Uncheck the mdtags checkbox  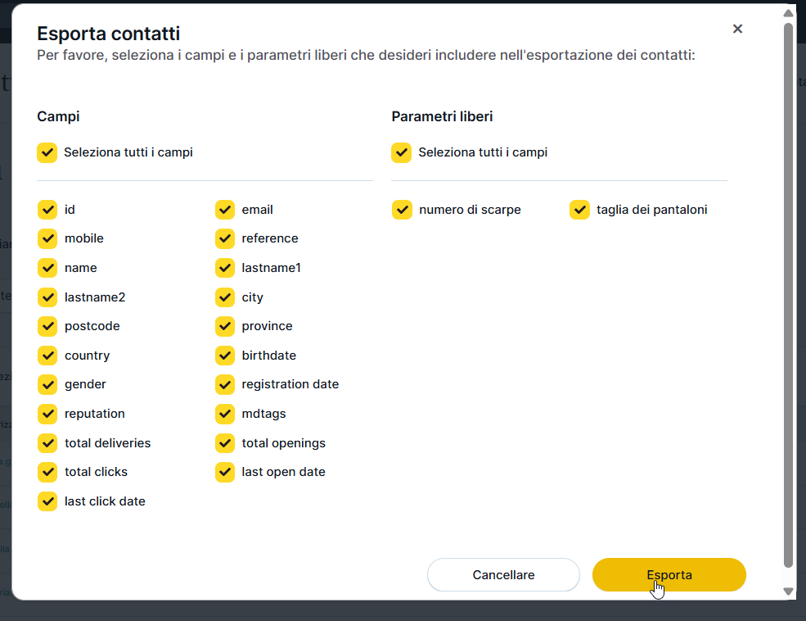pyautogui.click(x=225, y=414)
